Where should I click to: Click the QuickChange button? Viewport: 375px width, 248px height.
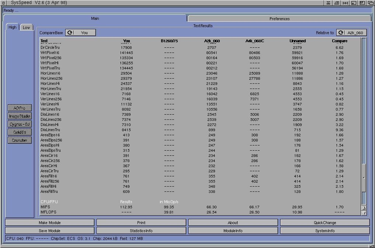(x=325, y=223)
